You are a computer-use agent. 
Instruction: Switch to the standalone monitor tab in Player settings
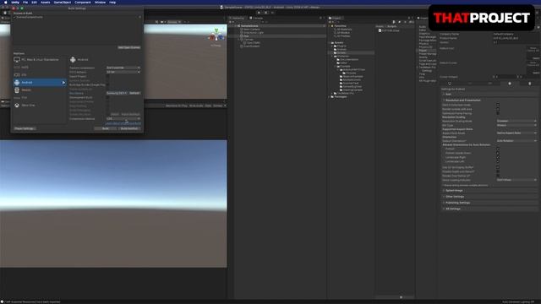pos(450,84)
